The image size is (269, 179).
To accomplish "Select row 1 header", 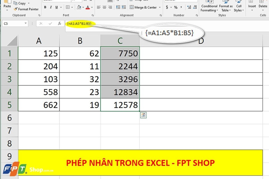I will 9,53.
